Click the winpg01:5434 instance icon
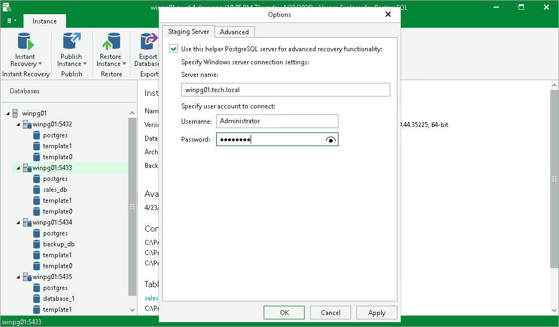 27,222
